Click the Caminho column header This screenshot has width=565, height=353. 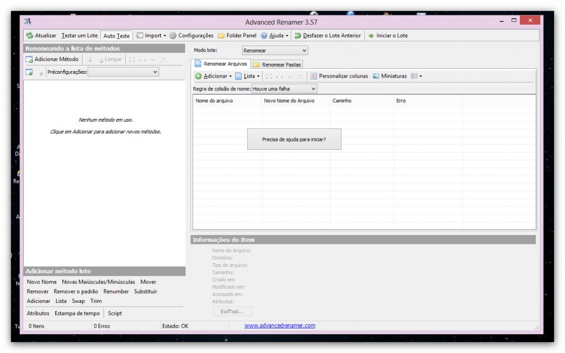(x=362, y=101)
